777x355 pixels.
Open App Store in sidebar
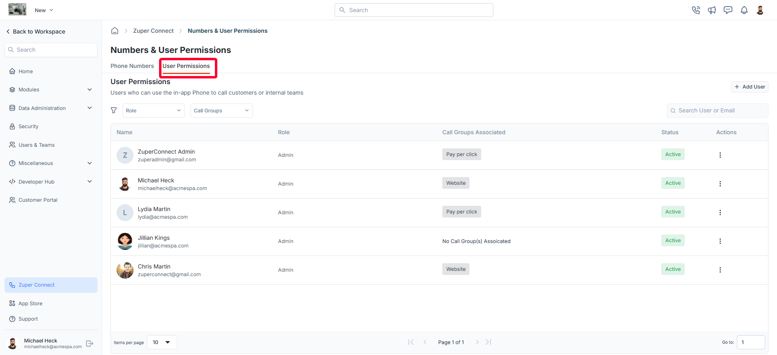click(x=30, y=303)
